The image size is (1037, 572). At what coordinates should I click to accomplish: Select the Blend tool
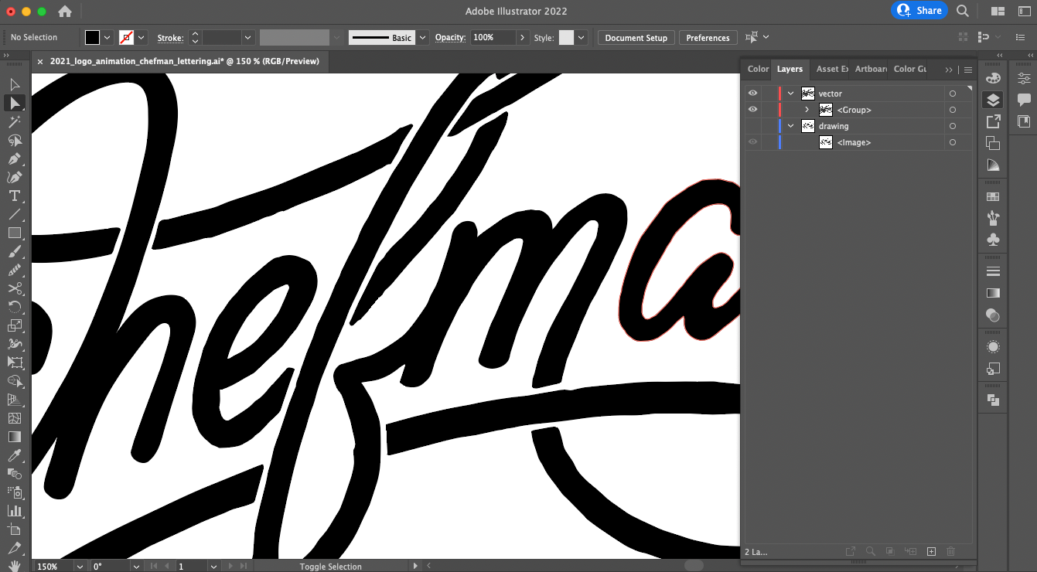(15, 474)
